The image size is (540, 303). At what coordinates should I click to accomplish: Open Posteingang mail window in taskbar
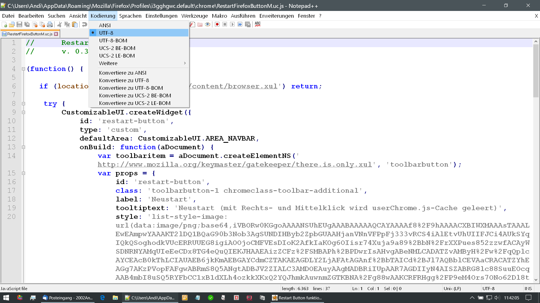[68, 298]
